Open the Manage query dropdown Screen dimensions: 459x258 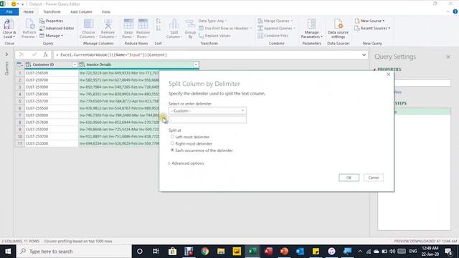click(x=51, y=36)
